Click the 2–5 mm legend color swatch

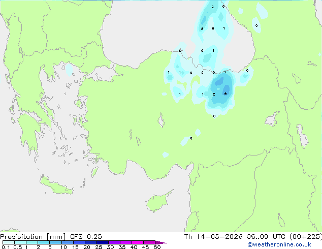coord(44,242)
